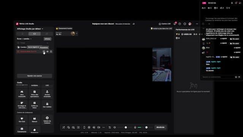
Task: Open the Centre LIVE link
Action: coord(164,24)
